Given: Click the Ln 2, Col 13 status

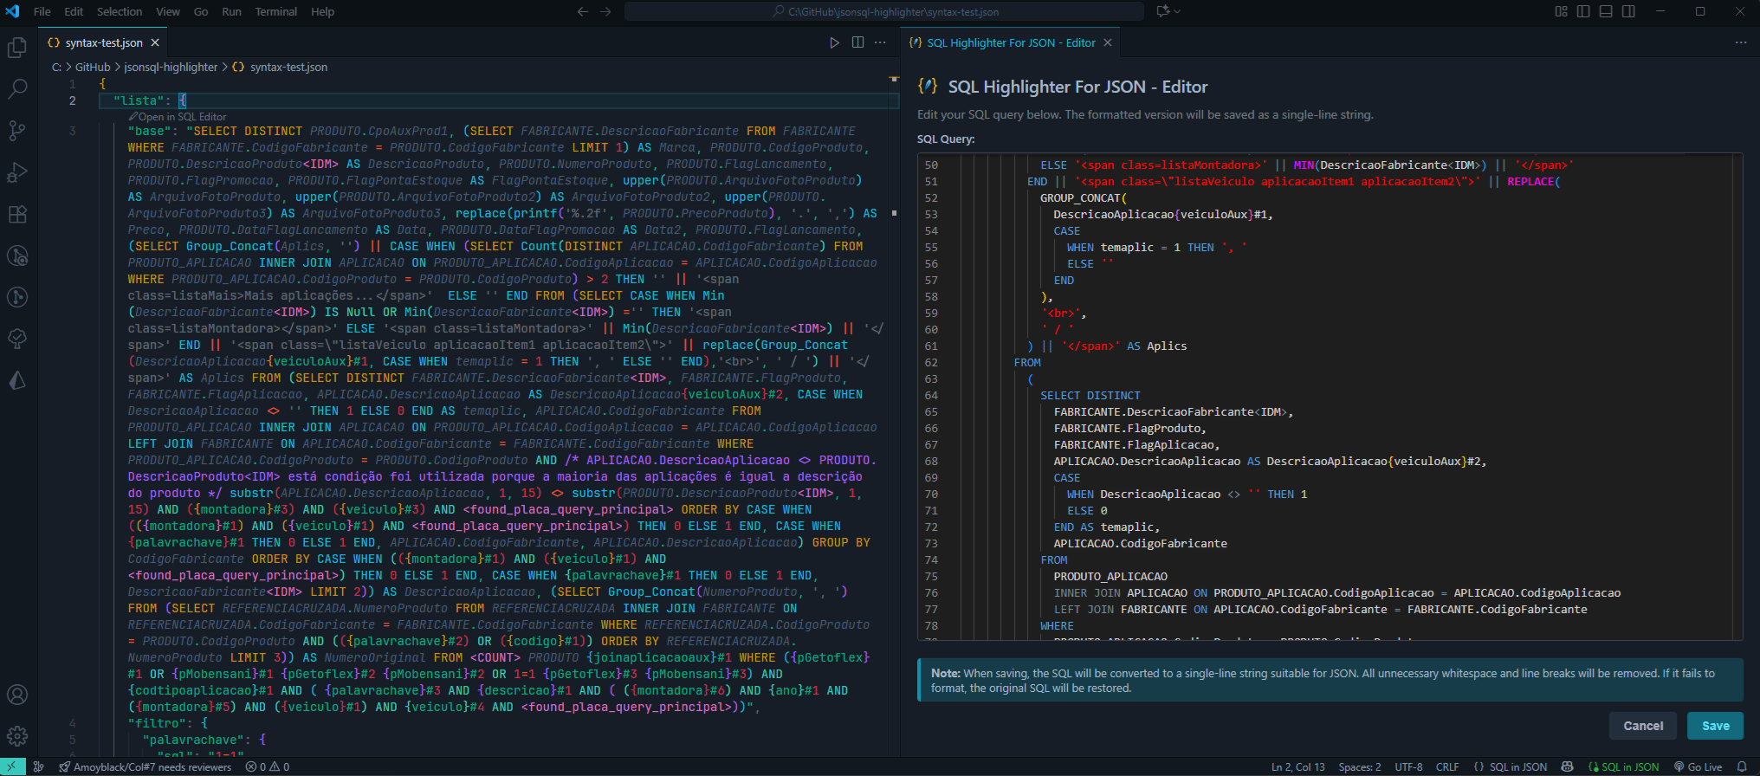Looking at the screenshot, I should (x=1297, y=766).
